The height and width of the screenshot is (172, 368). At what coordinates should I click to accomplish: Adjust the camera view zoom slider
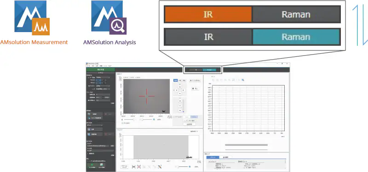[148, 119]
